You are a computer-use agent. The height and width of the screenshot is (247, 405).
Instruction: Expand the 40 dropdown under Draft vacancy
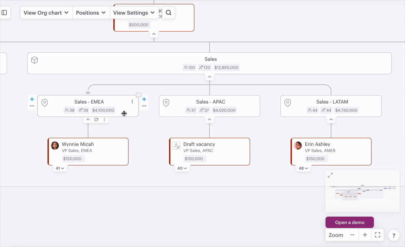[182, 168]
